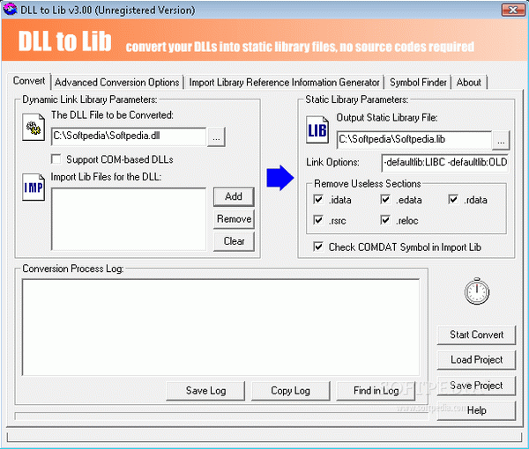529x449 pixels.
Task: Click 'Import Lib Files for the DLL:' label
Action: (x=106, y=177)
